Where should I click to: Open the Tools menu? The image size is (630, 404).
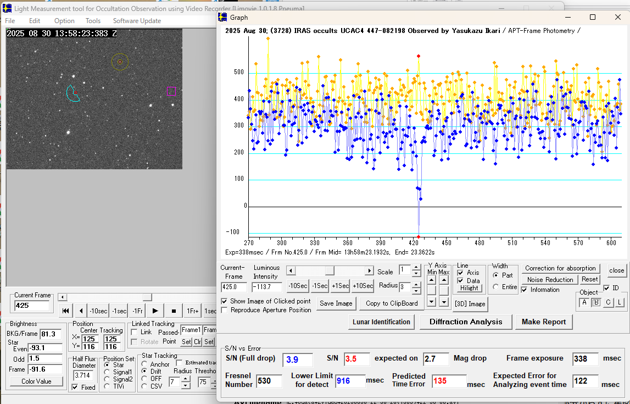93,21
